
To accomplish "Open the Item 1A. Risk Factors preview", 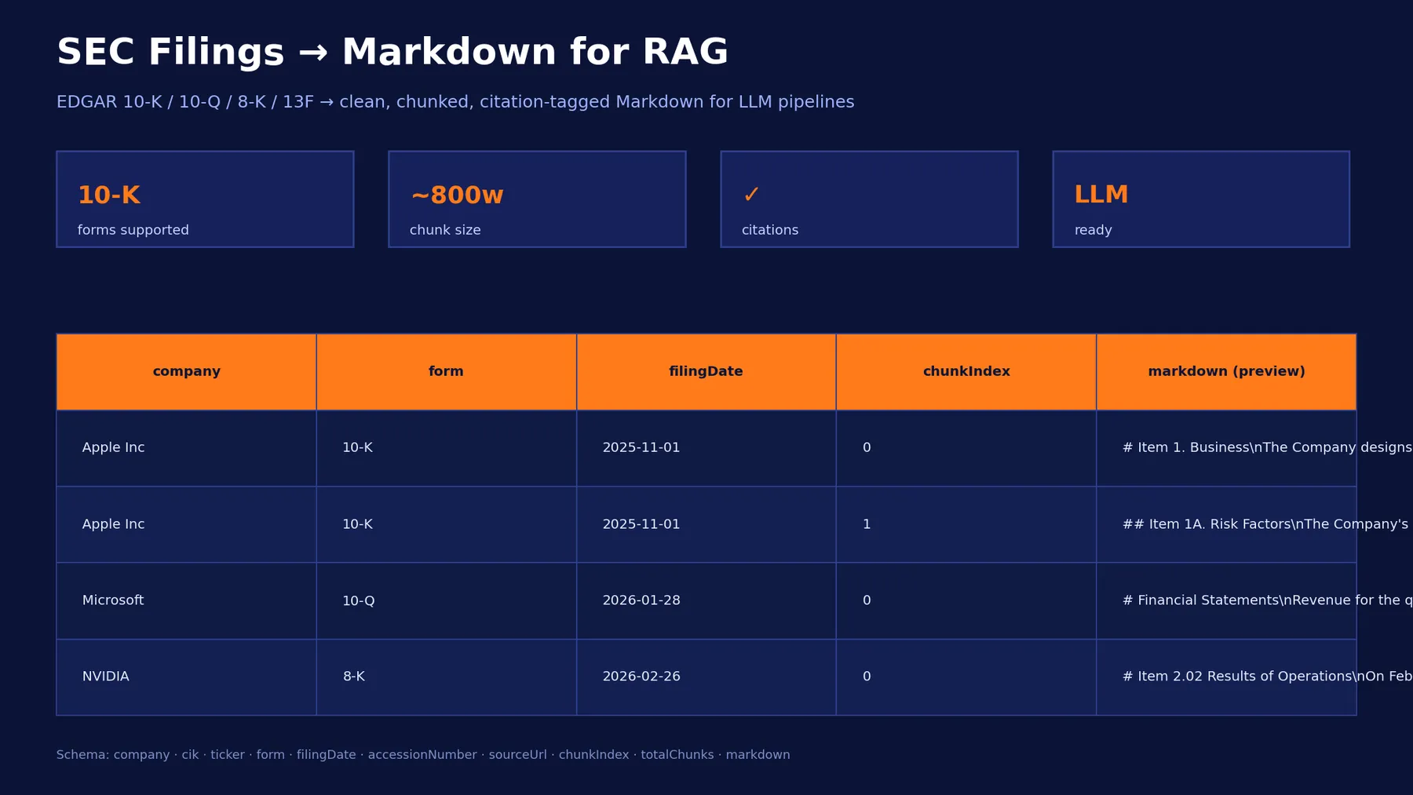I will pyautogui.click(x=1226, y=524).
